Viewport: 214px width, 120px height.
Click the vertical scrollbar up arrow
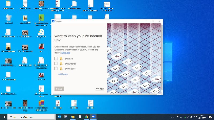pos(162,24)
